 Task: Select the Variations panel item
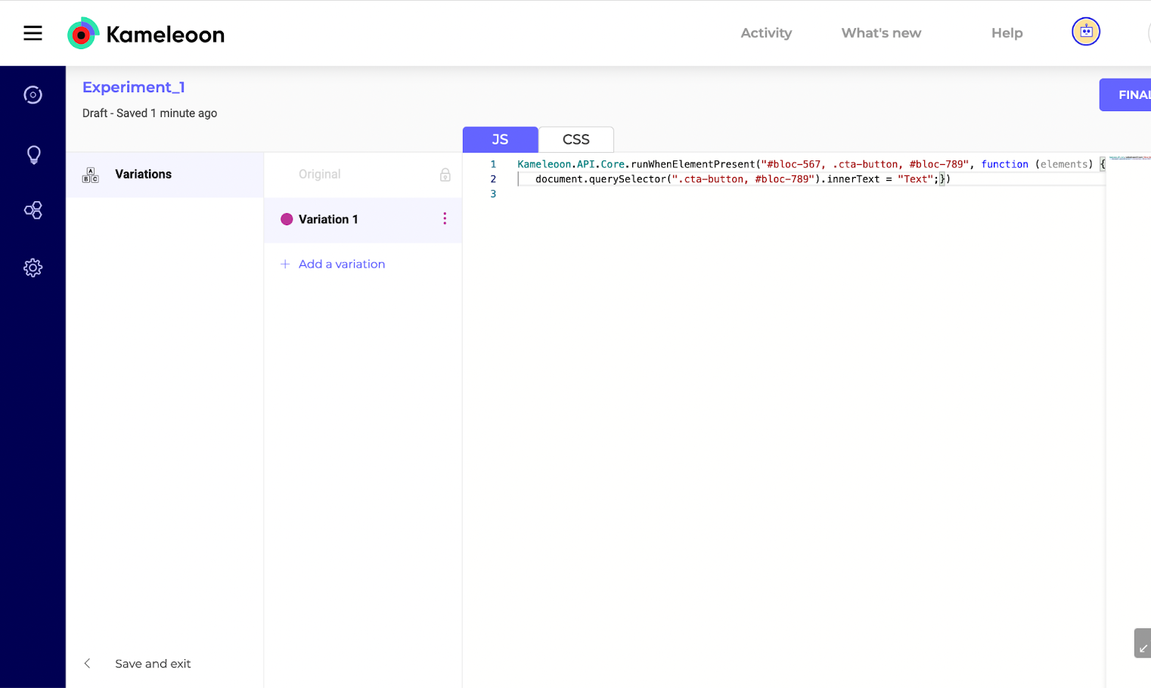[x=143, y=175]
